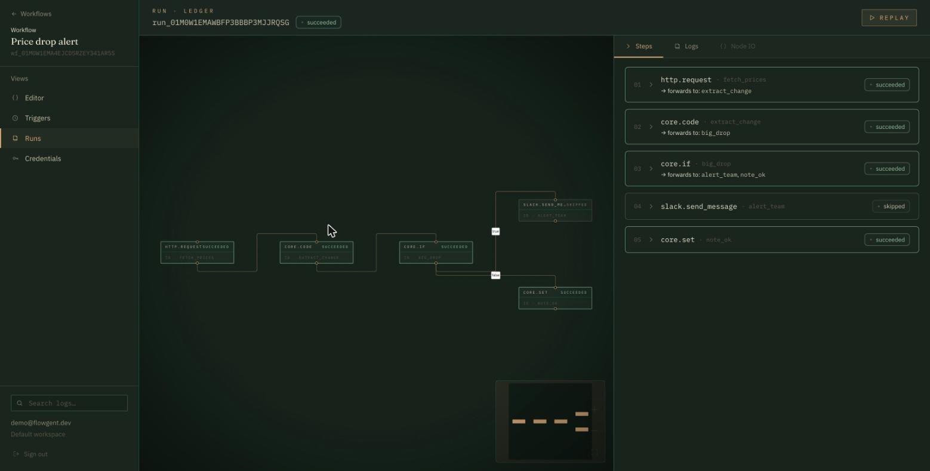This screenshot has height=471, width=930.
Task: Select the Steps tab
Action: [639, 46]
